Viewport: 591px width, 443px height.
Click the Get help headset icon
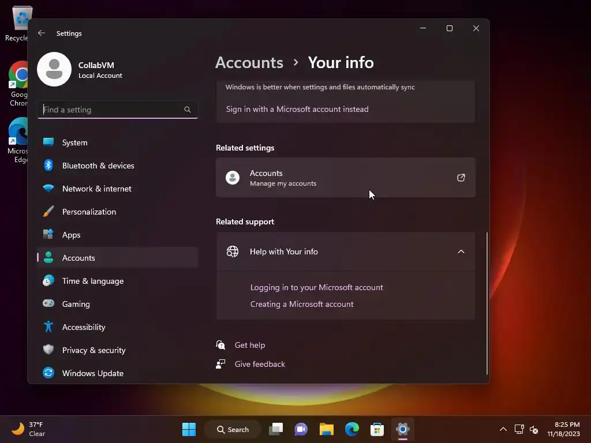click(x=220, y=345)
